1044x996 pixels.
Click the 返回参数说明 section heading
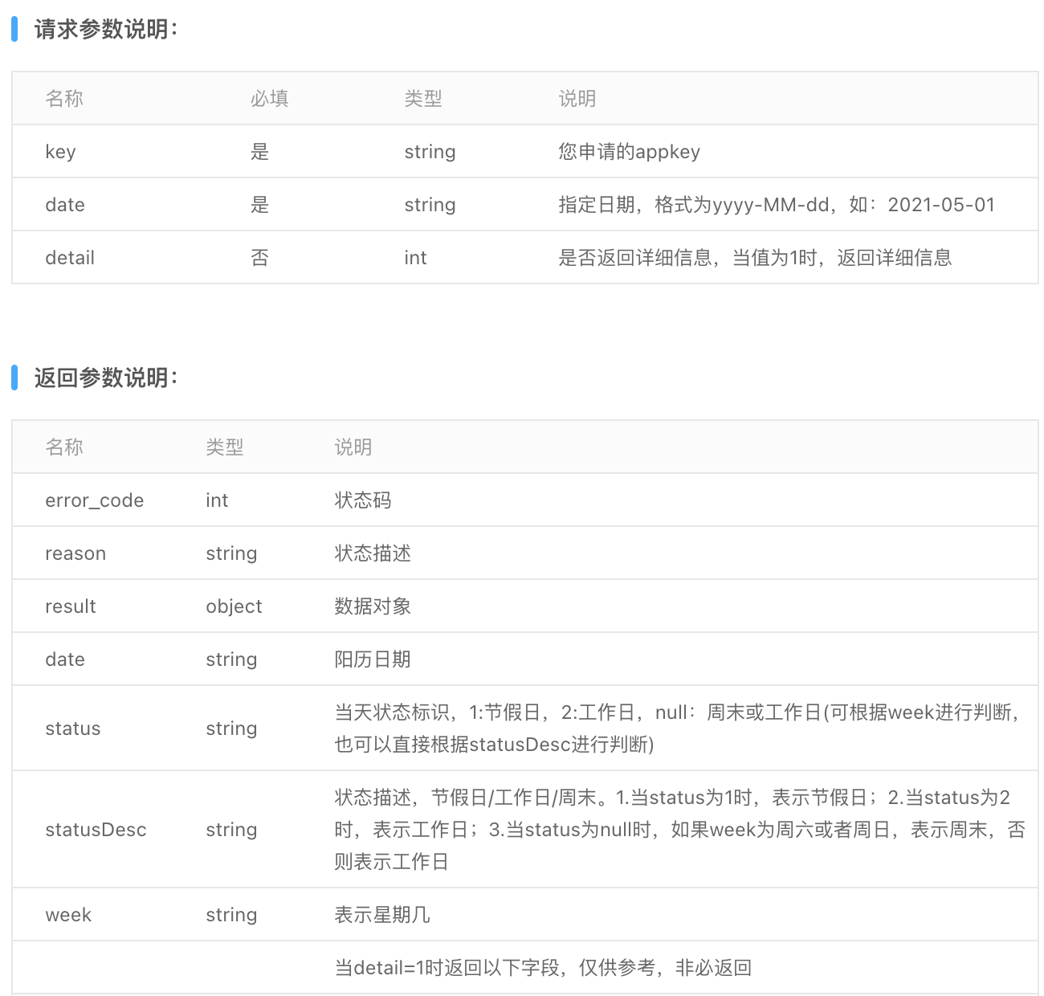click(x=104, y=378)
